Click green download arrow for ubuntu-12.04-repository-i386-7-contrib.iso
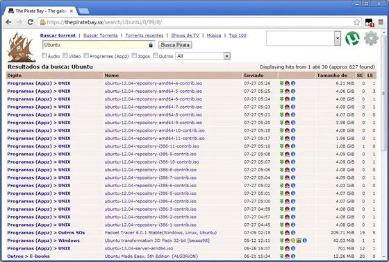The image size is (389, 262). click(x=281, y=177)
